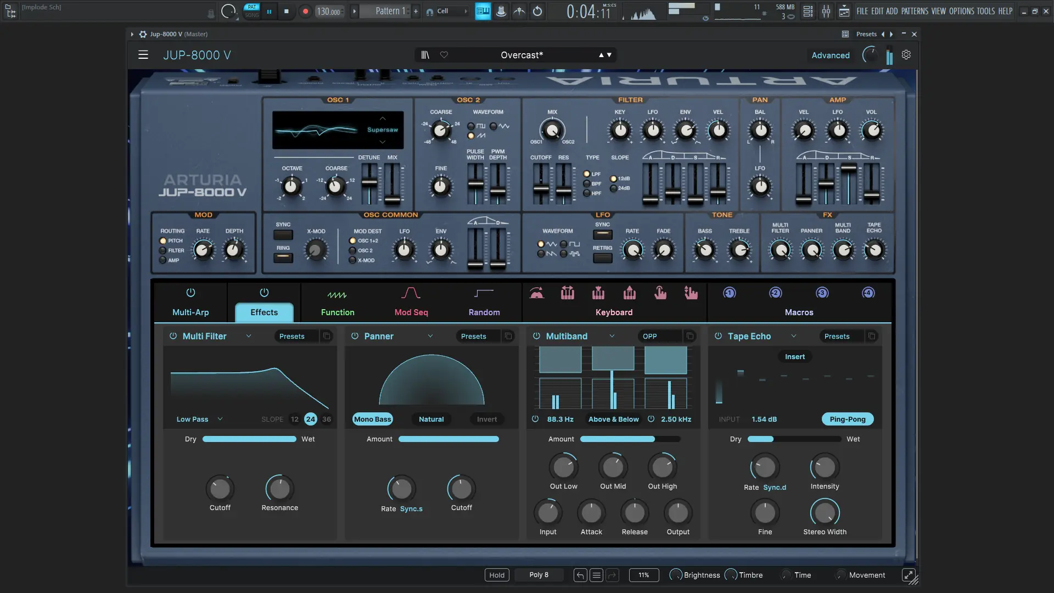The height and width of the screenshot is (593, 1054).
Task: Click the undo arrow icon
Action: [580, 575]
